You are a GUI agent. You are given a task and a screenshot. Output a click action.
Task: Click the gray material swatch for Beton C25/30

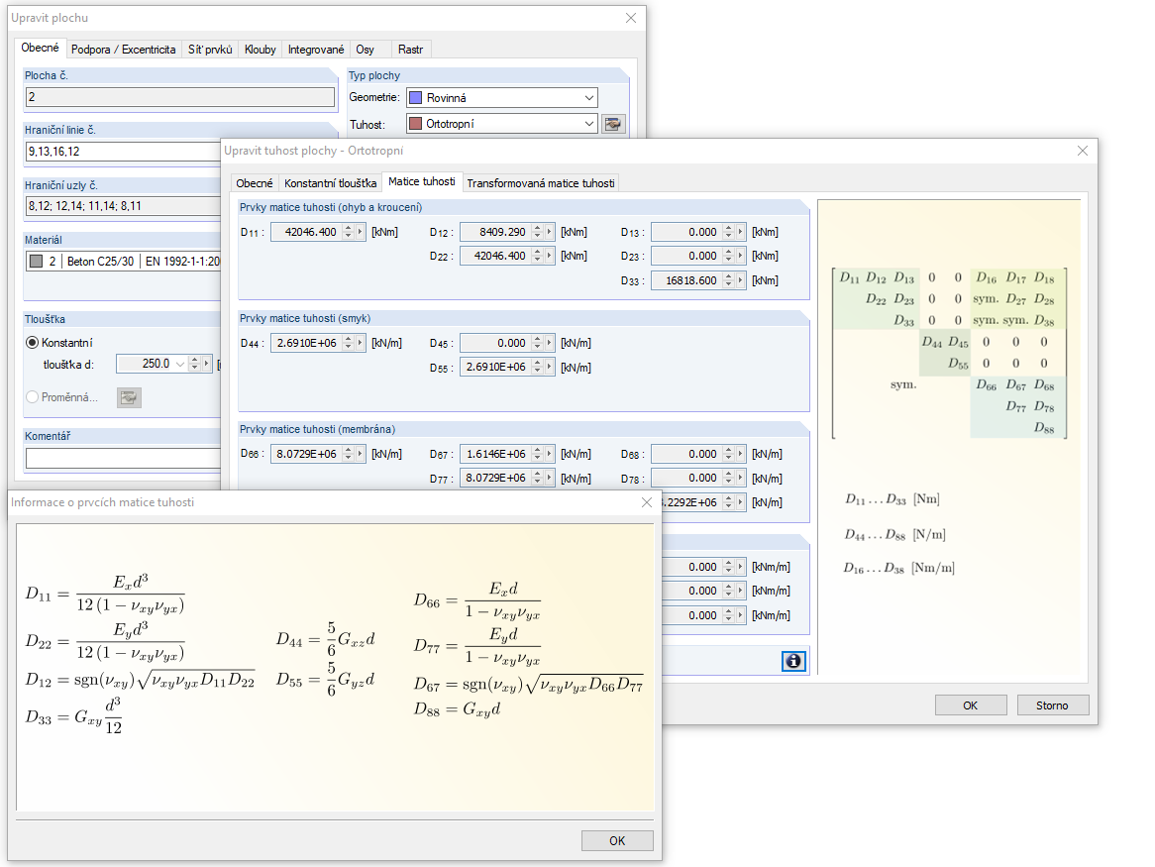36,261
